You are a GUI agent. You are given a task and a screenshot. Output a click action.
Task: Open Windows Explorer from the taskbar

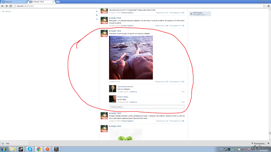click(12, 149)
